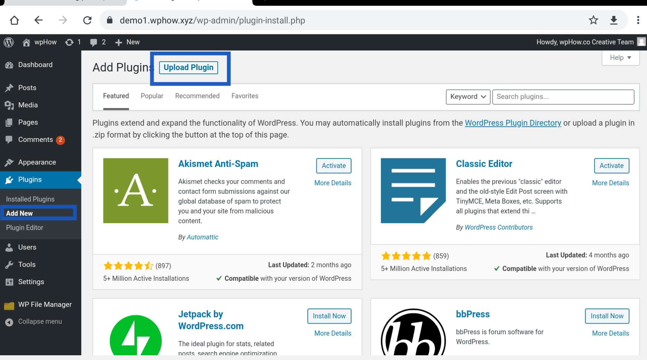
Task: View More Details for Classic Editor
Action: (611, 183)
